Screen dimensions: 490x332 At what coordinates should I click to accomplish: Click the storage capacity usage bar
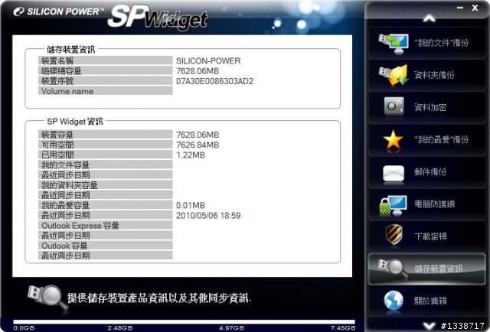(184, 322)
